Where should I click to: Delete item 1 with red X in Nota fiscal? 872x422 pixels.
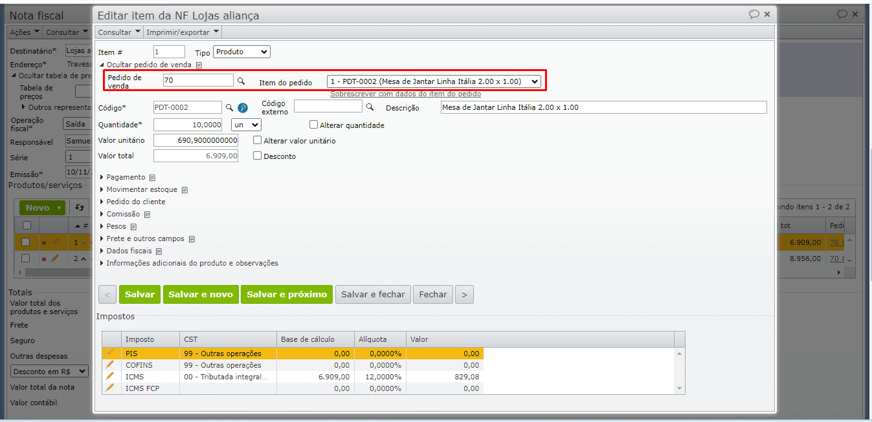pyautogui.click(x=44, y=243)
